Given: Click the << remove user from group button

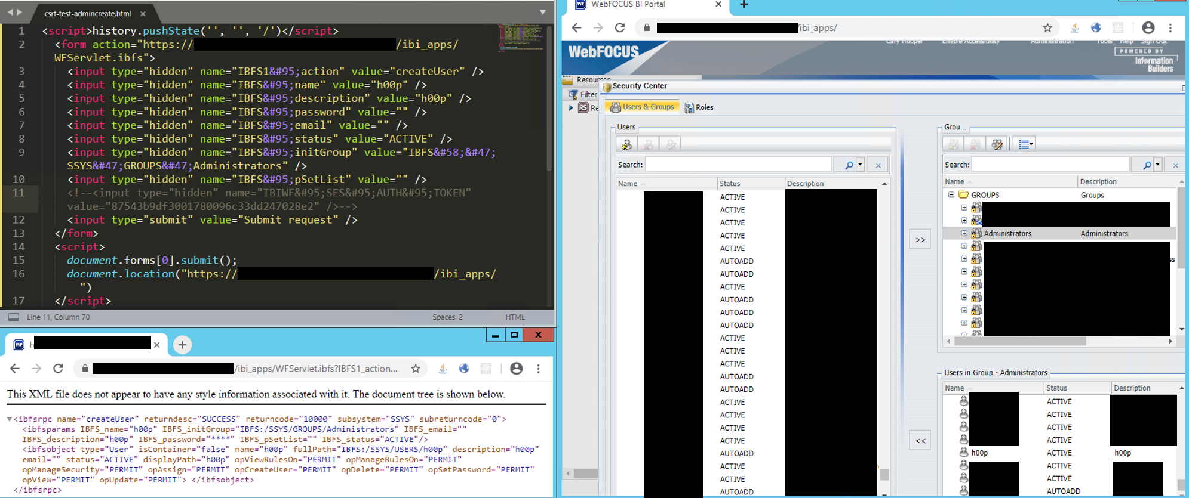Looking at the screenshot, I should pos(920,441).
